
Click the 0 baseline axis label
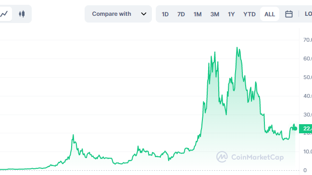pos(305,170)
